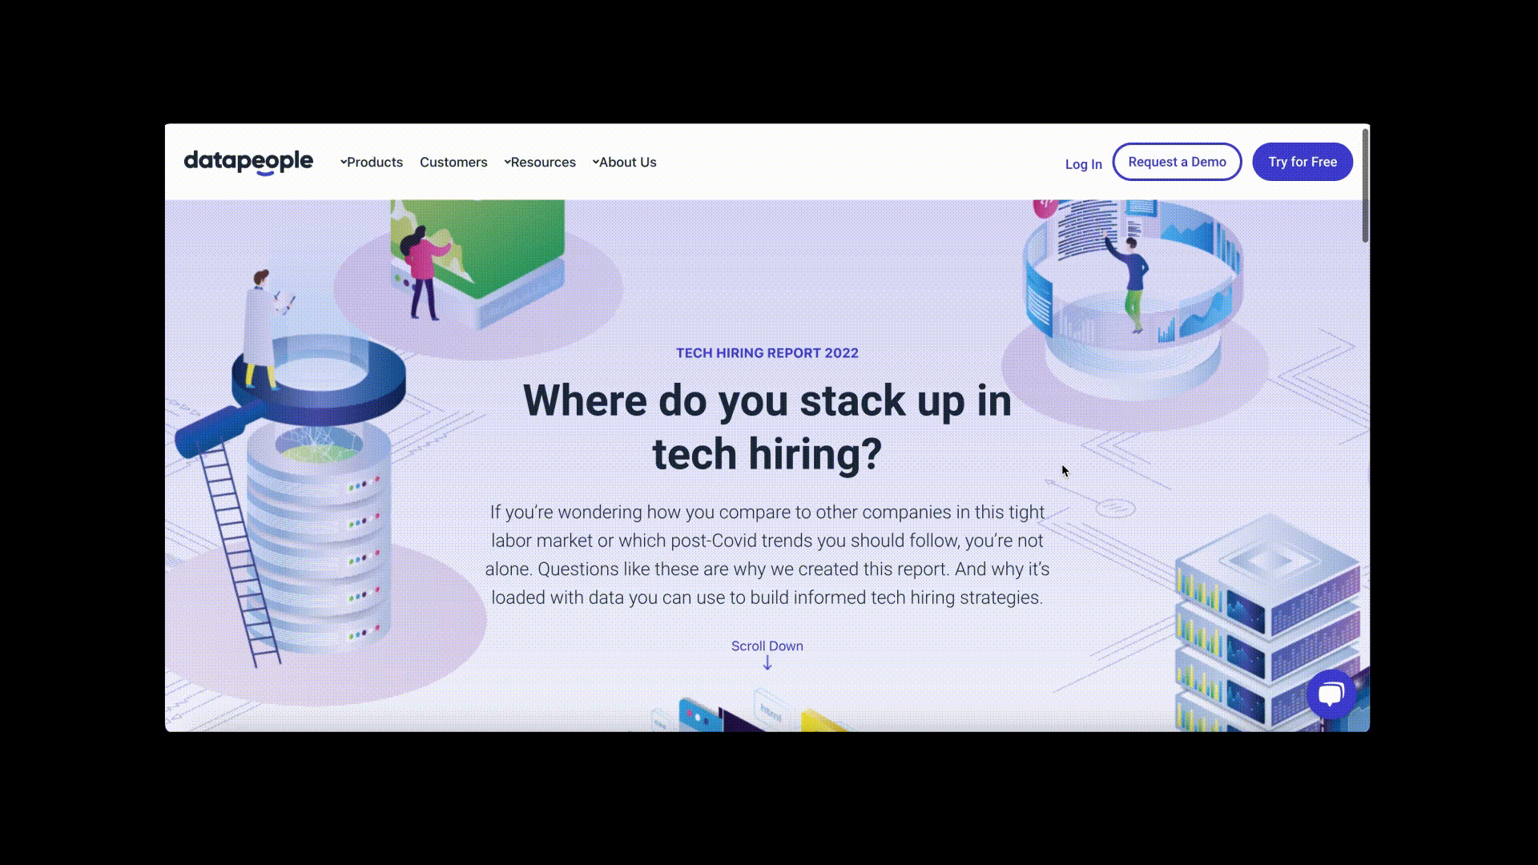Click the down arrow under Scroll Down
The image size is (1538, 865).
tap(767, 663)
